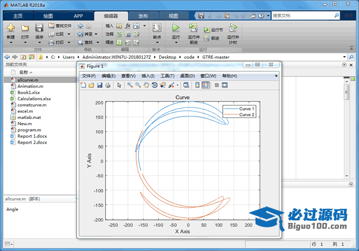Switch to the Plots (绘图) tab
The image size is (359, 251).
click(x=48, y=16)
